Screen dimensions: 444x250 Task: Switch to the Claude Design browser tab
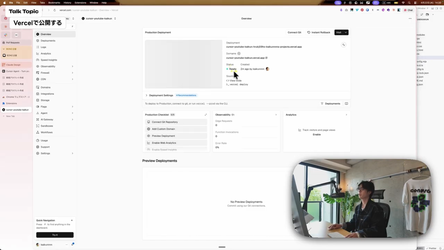pyautogui.click(x=16, y=65)
